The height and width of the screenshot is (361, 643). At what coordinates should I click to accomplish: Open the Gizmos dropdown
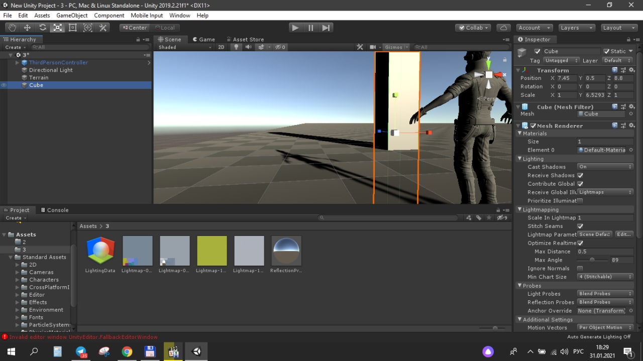click(396, 47)
